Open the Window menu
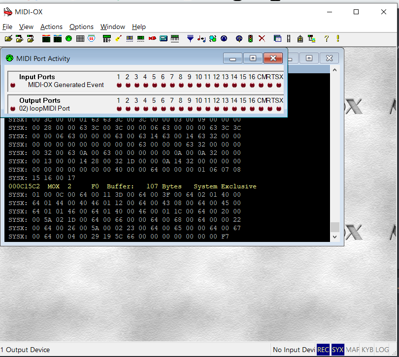This screenshot has height=357, width=399. click(x=113, y=27)
